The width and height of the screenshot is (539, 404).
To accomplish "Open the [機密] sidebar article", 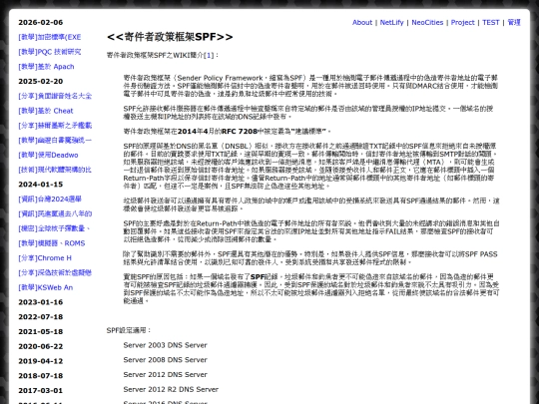I will (x=54, y=228).
